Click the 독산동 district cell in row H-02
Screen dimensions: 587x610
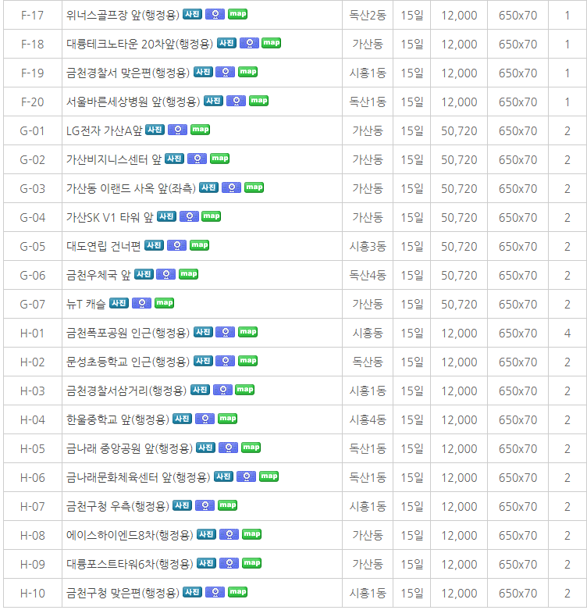click(x=368, y=362)
